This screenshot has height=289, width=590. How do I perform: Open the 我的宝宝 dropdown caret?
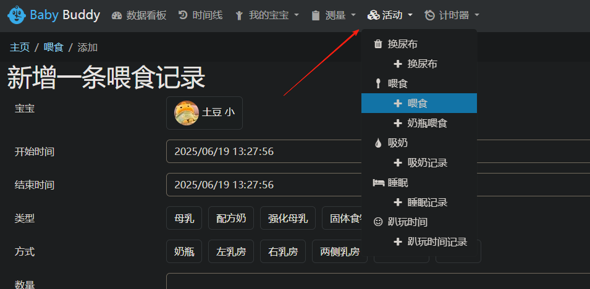(297, 15)
